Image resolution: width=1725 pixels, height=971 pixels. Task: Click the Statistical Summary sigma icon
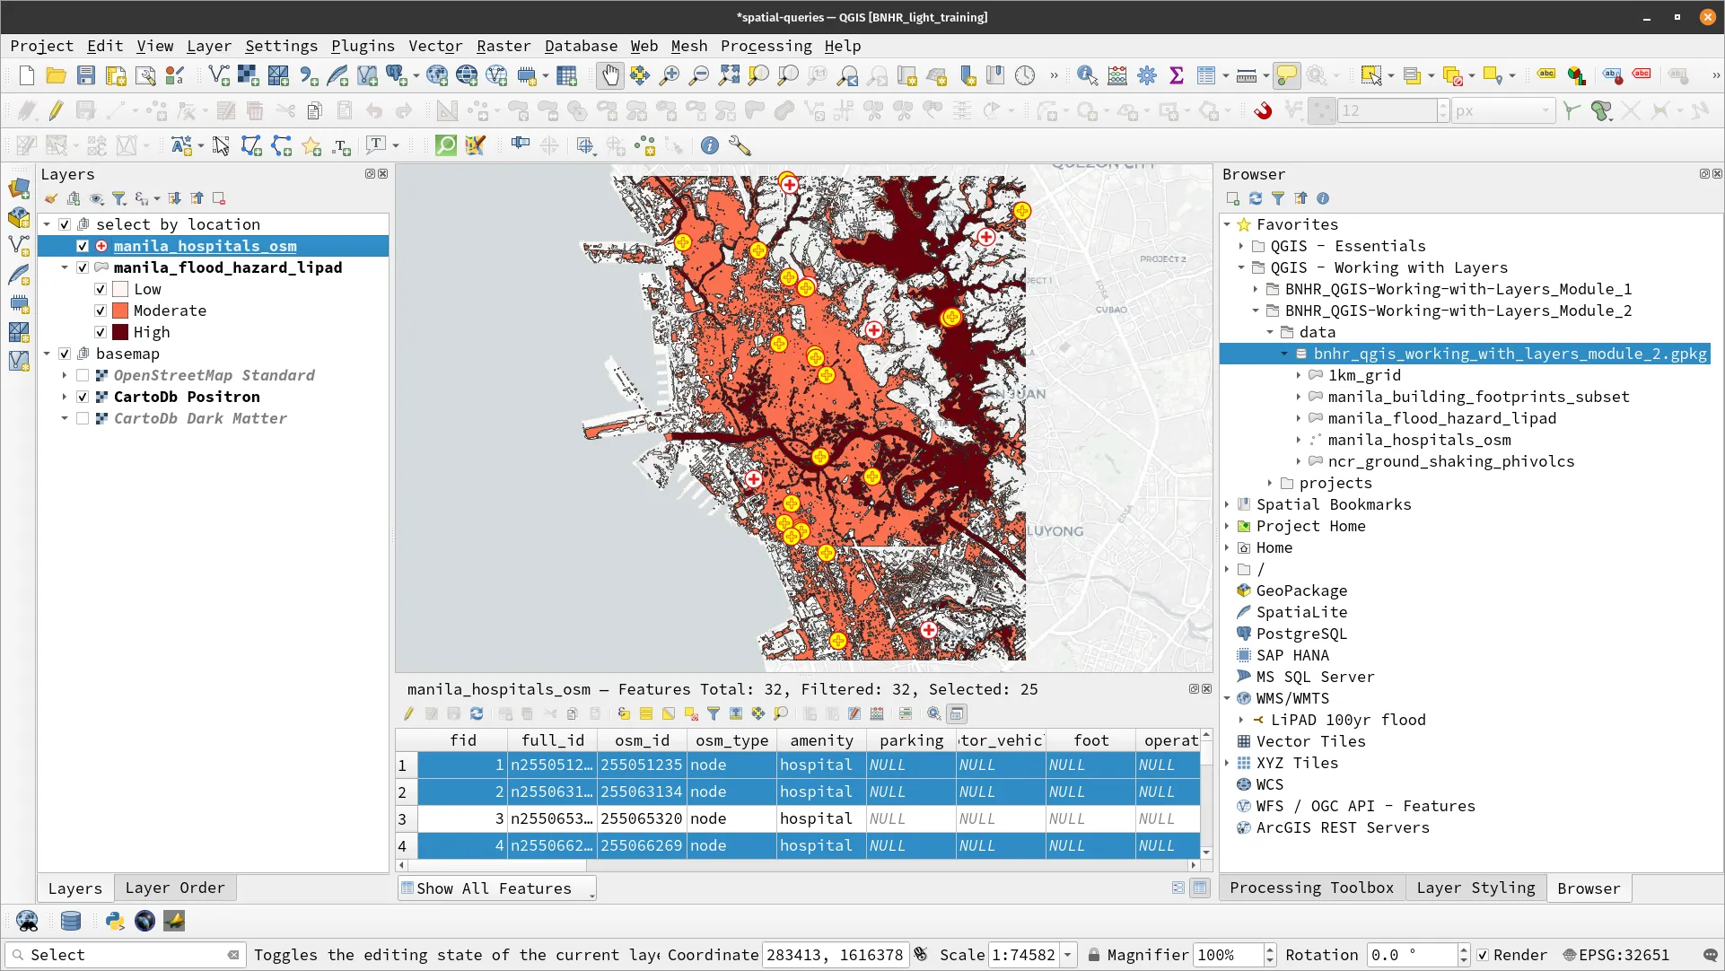[1176, 76]
